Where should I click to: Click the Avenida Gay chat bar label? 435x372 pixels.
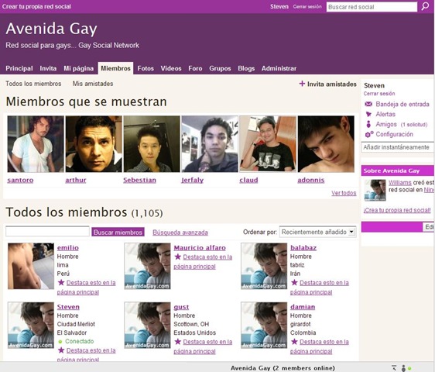point(283,368)
